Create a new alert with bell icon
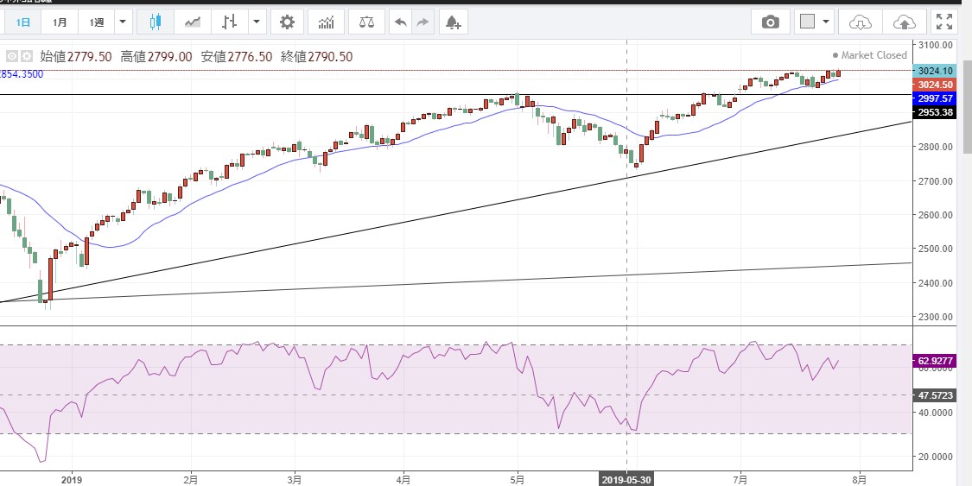Screen dimensions: 972x486 453,22
